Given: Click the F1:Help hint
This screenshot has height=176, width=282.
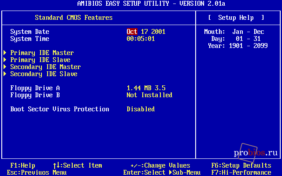Looking at the screenshot, I should click(x=22, y=165).
